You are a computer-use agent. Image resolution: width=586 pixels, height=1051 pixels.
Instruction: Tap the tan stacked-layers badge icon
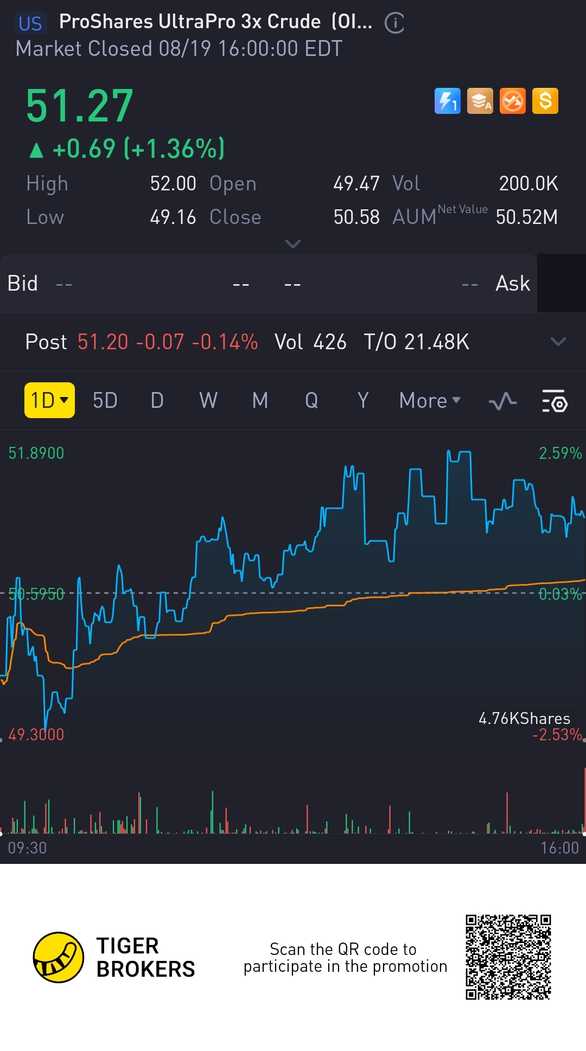pos(480,101)
